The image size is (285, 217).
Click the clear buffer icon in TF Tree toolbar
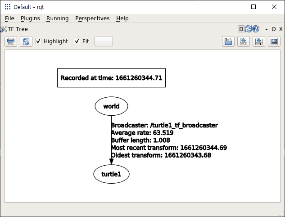pyautogui.click(x=11, y=41)
